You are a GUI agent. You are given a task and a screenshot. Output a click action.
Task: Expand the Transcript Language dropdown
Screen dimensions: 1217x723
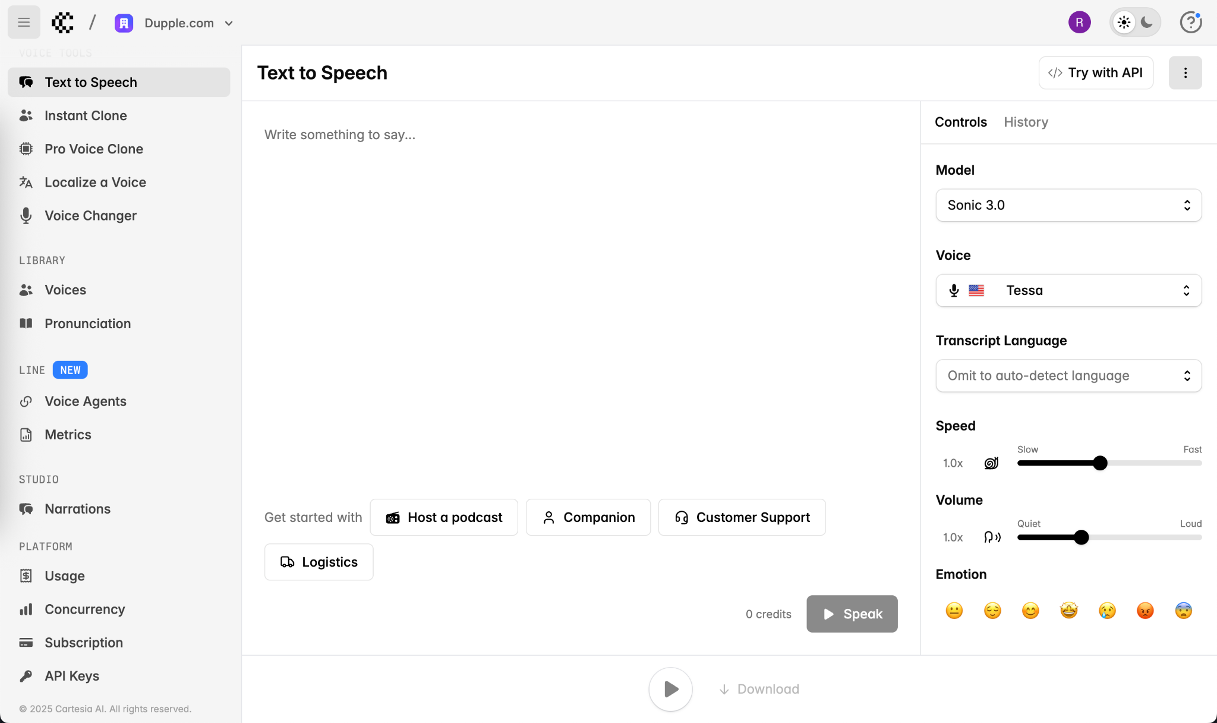point(1068,376)
